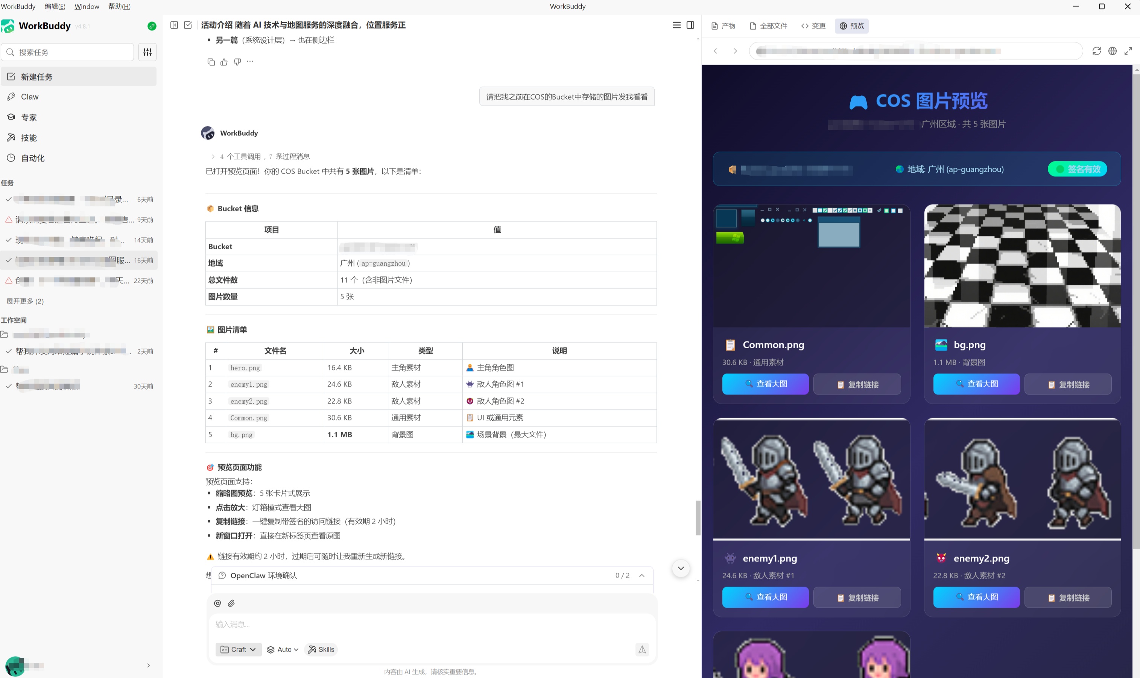Open the Auto model selector dropdown

pyautogui.click(x=283, y=649)
